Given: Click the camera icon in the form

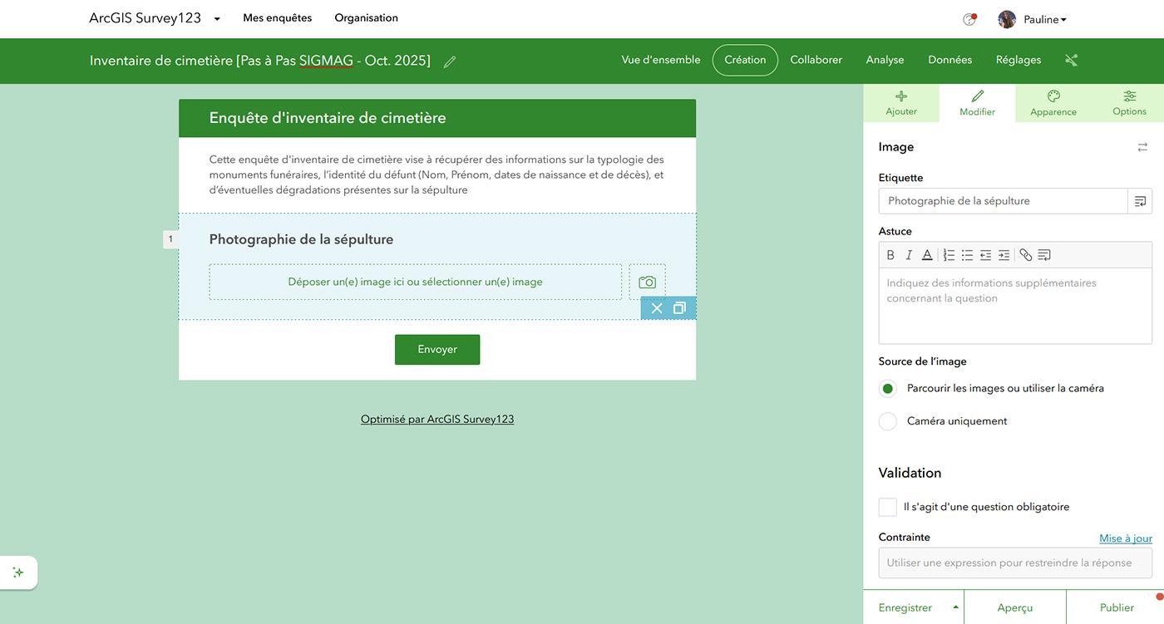Looking at the screenshot, I should pyautogui.click(x=647, y=282).
